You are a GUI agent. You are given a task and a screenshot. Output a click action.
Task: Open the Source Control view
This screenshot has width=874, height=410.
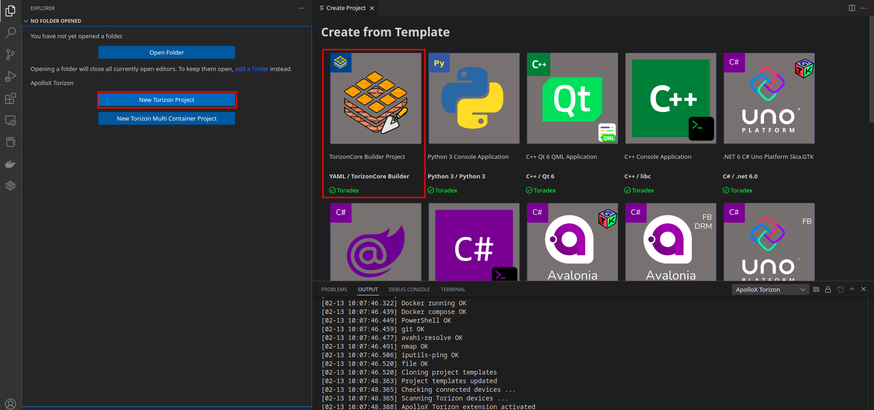click(10, 55)
